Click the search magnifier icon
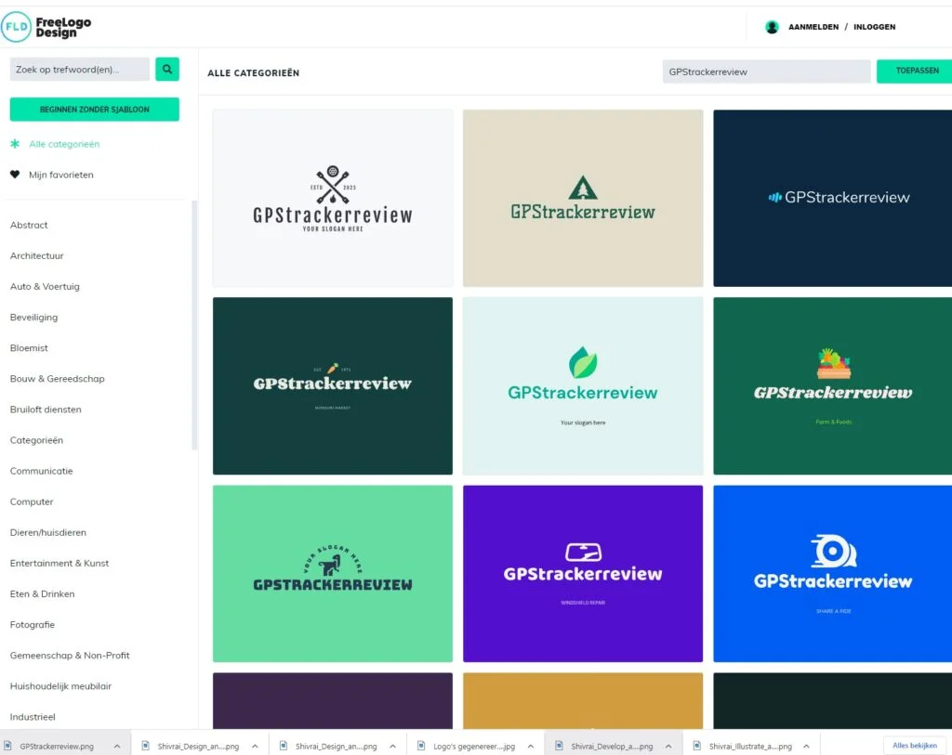Viewport: 952px width, 755px height. [167, 69]
